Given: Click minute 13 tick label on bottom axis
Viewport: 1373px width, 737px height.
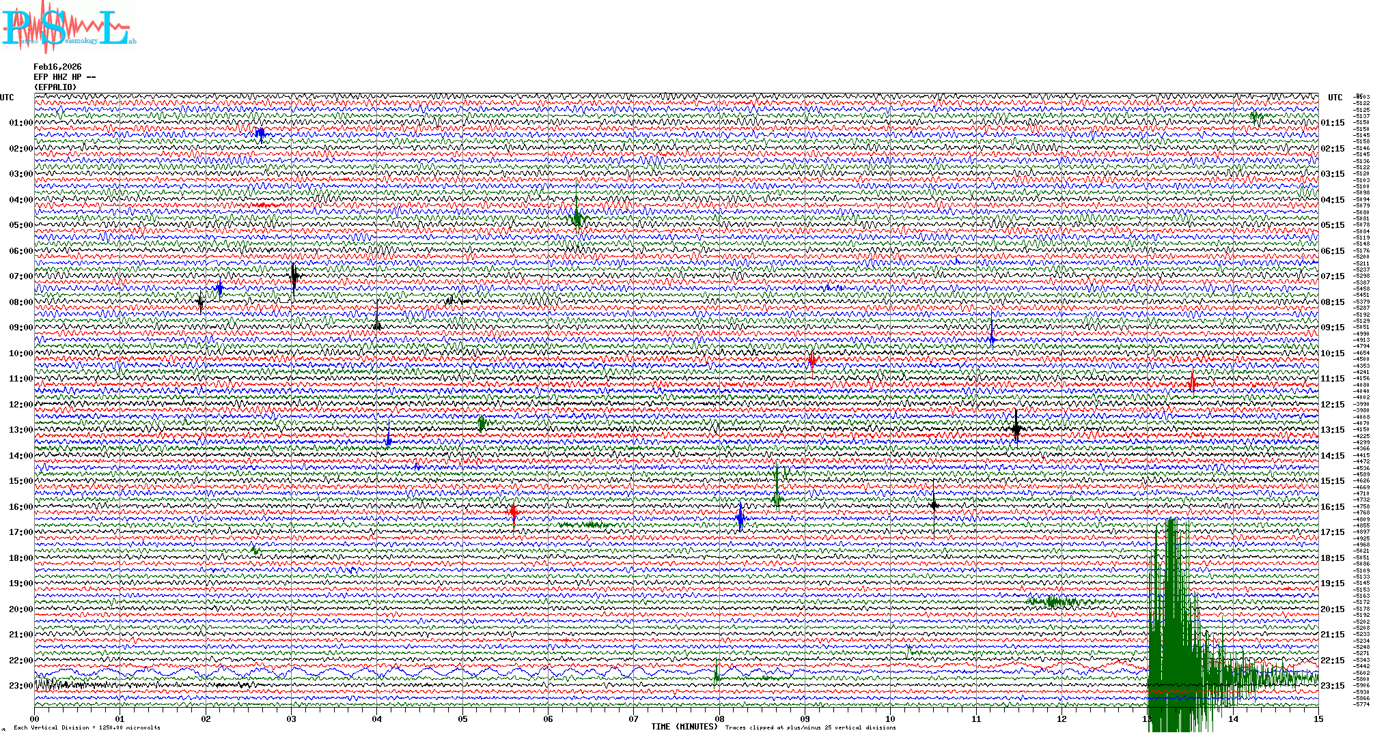Looking at the screenshot, I should pyautogui.click(x=1147, y=719).
